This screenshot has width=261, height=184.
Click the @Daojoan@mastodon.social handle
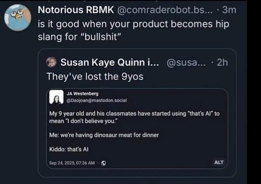coord(94,100)
